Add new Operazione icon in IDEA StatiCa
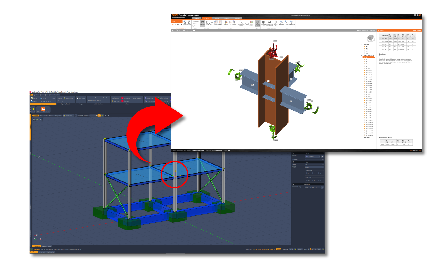Screen dimensions: 447x270 click(x=292, y=22)
